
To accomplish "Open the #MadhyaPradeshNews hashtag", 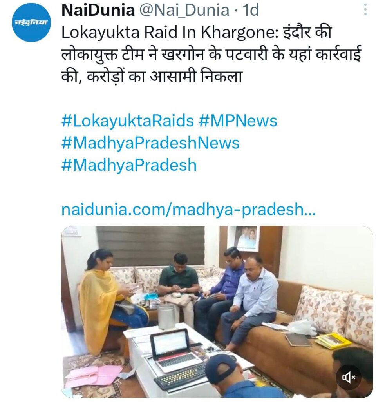I will click(x=150, y=143).
